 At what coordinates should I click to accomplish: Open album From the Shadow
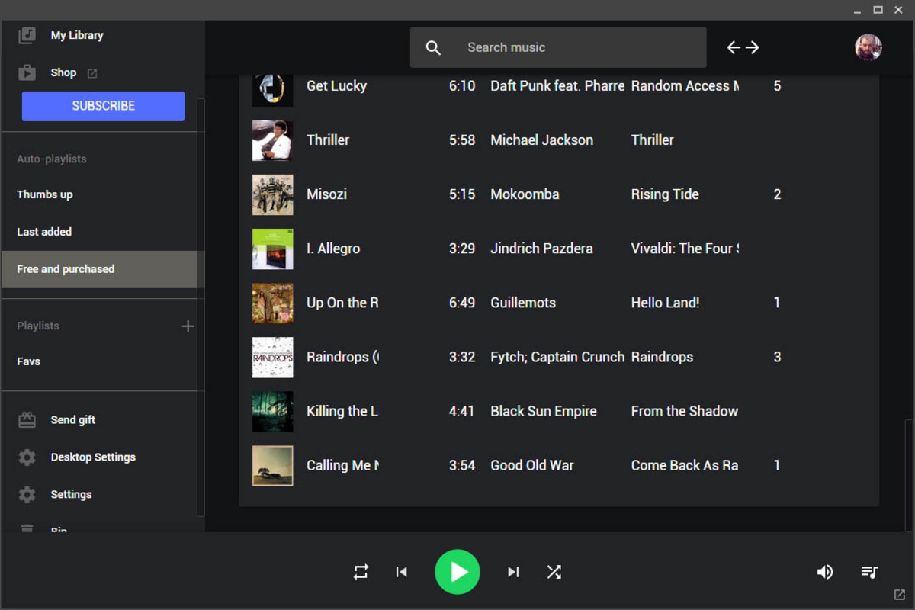(685, 411)
